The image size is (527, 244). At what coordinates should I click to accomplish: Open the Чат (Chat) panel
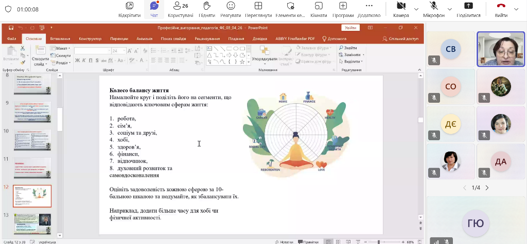pyautogui.click(x=154, y=9)
